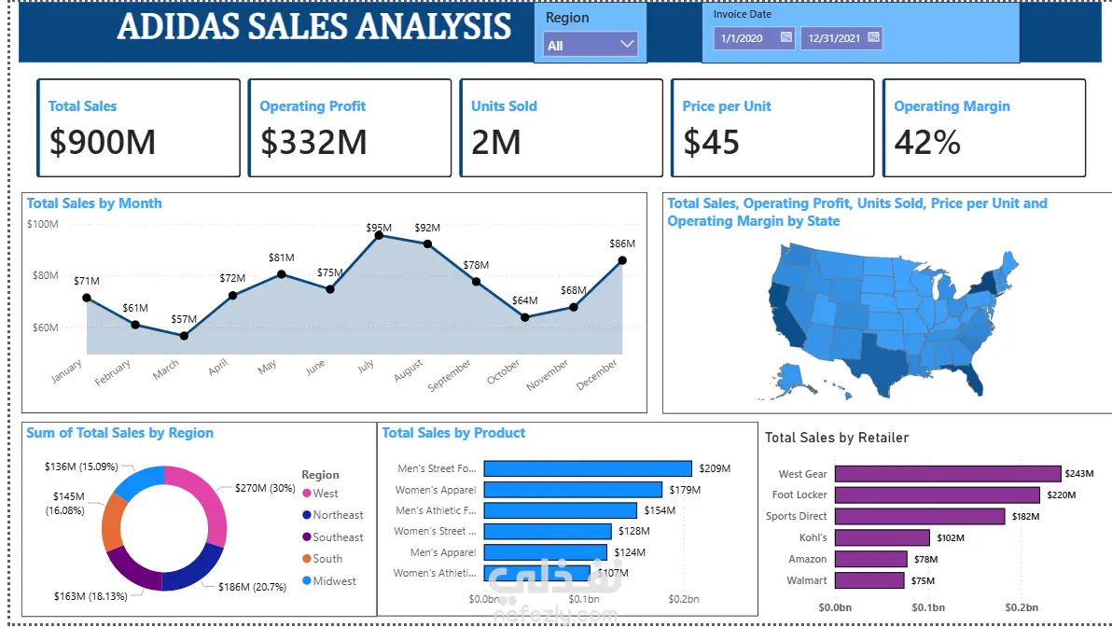
Task: Click the Women's Street $128M bar
Action: (x=548, y=531)
